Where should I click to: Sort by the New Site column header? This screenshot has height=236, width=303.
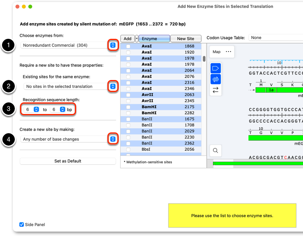(x=186, y=38)
